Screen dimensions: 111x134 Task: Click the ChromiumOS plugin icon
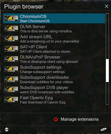pos(11,18)
